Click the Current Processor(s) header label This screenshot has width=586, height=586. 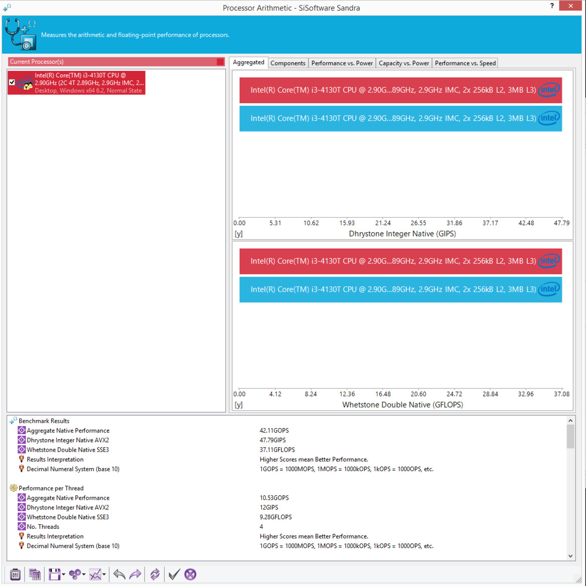coord(37,62)
